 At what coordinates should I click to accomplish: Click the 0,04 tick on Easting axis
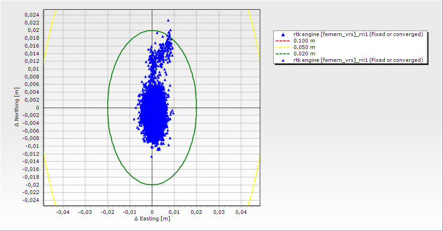pos(241,212)
